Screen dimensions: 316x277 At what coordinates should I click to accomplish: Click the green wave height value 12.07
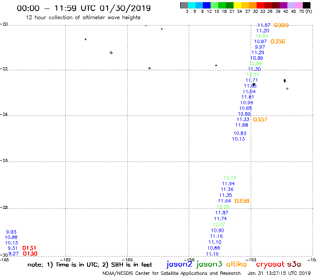point(219,224)
